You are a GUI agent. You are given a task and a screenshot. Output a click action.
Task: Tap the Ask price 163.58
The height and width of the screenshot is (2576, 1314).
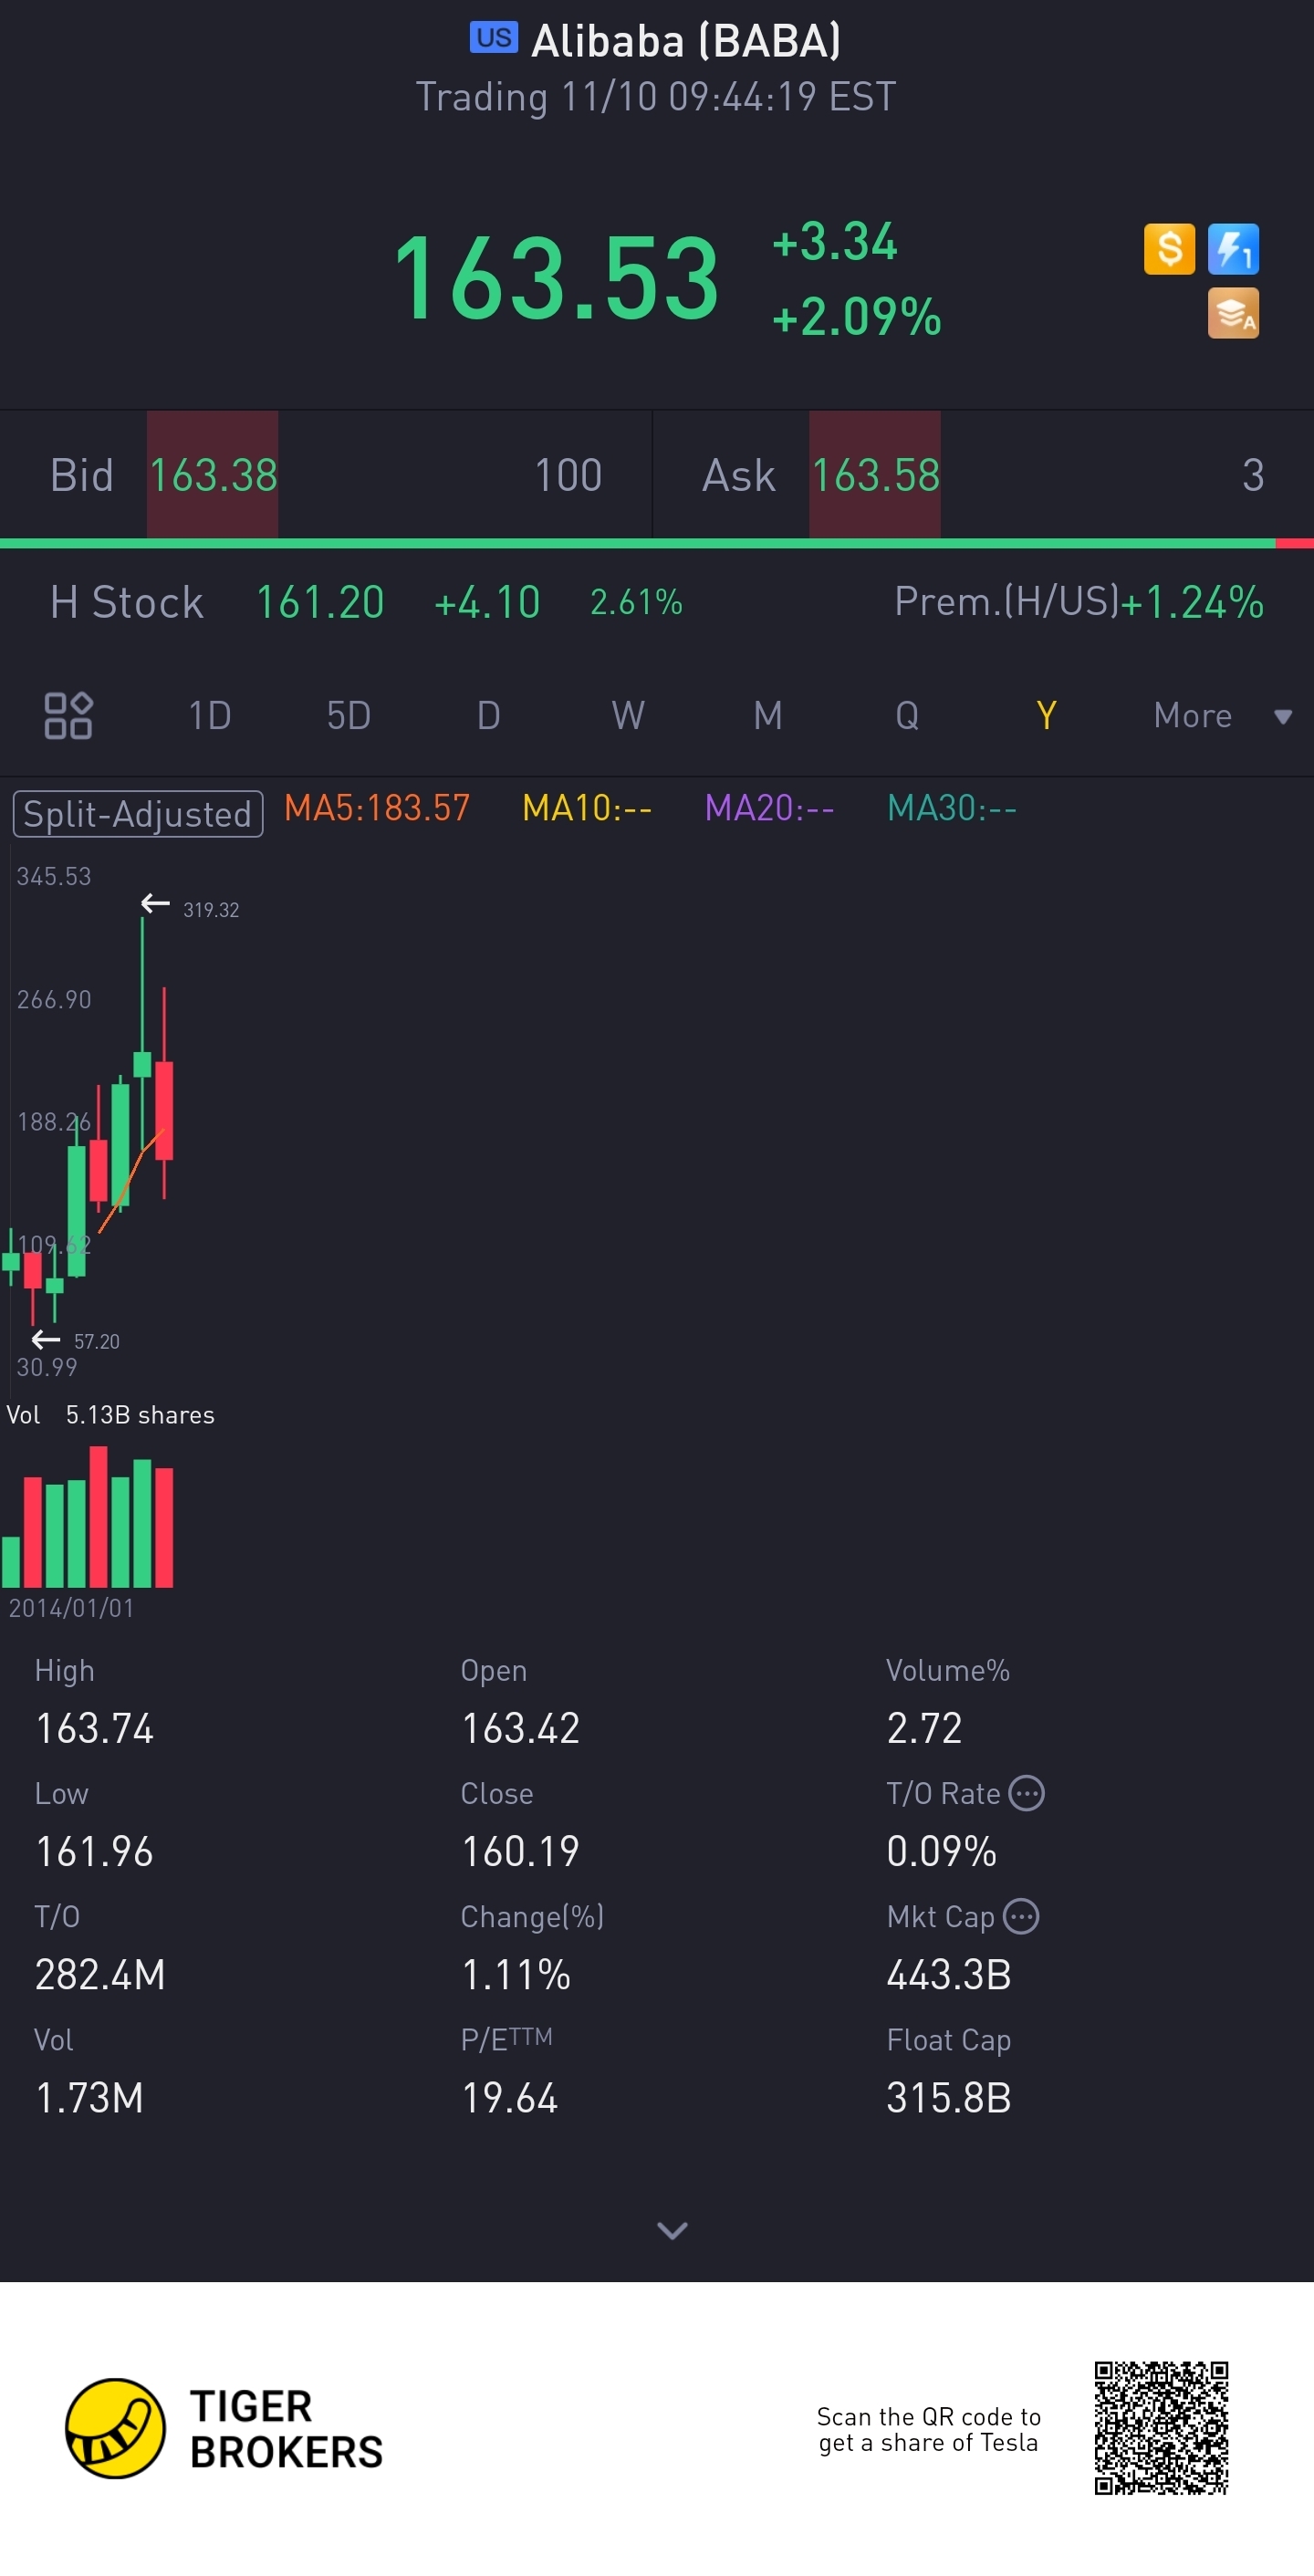(875, 475)
